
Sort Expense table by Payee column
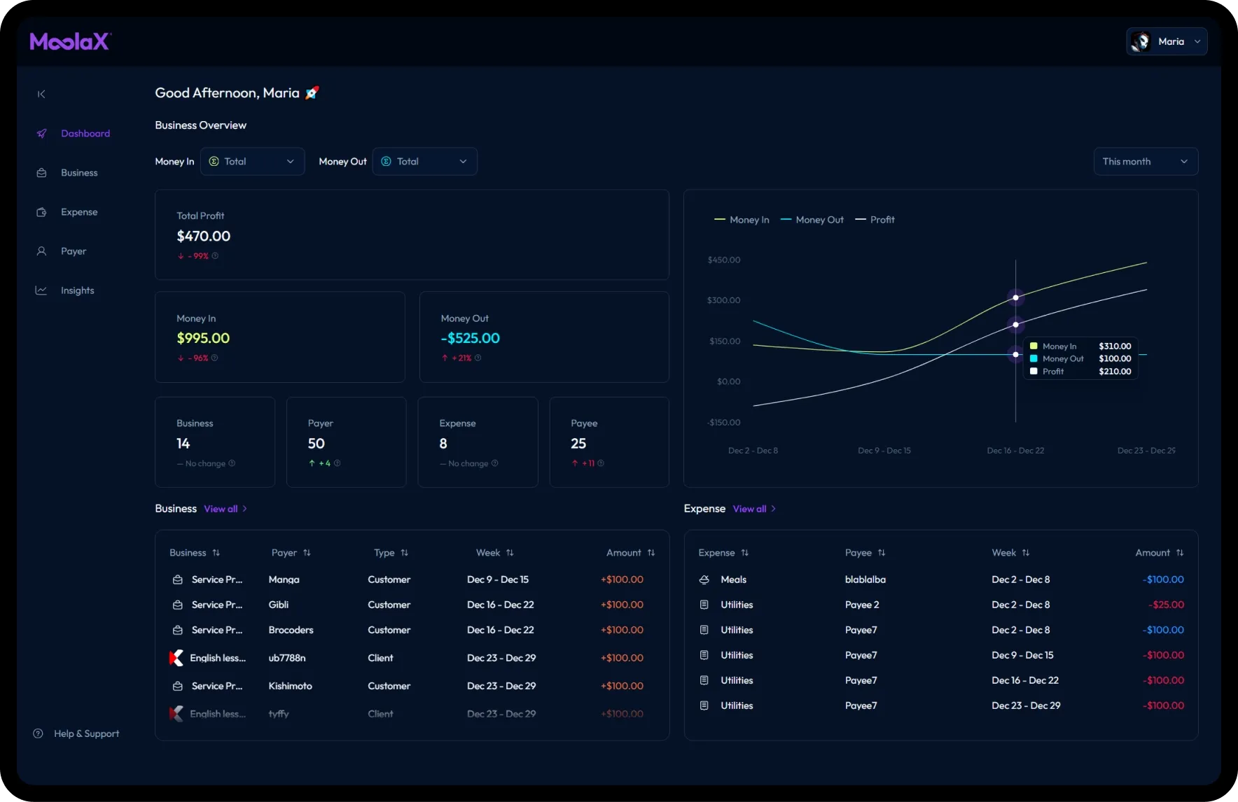click(882, 553)
